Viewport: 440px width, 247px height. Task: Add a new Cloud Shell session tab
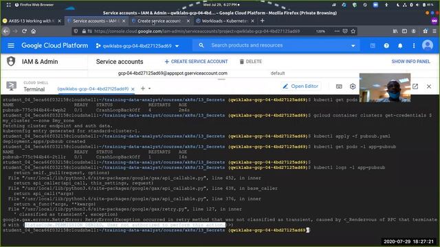coord(143,89)
